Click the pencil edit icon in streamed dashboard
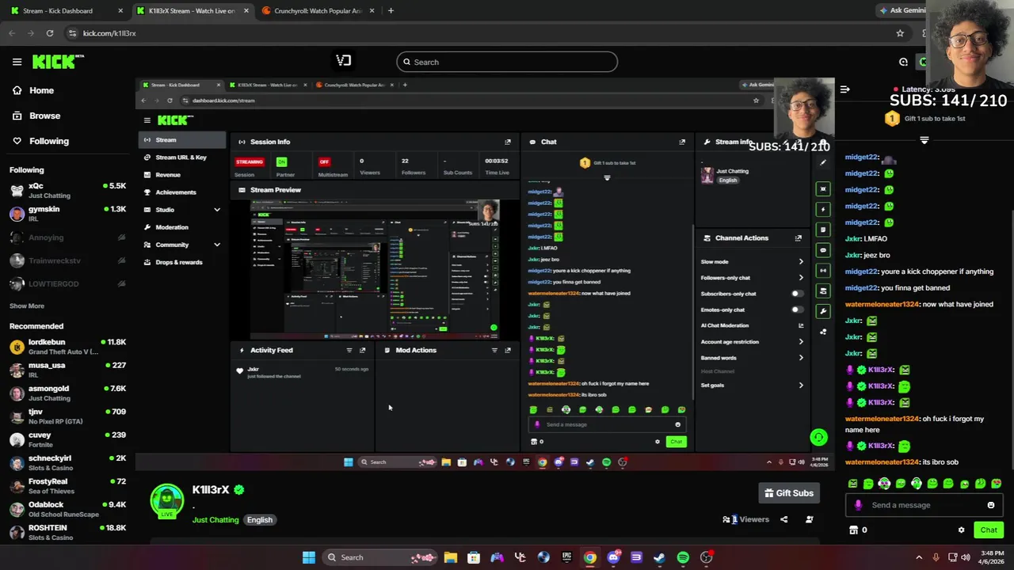This screenshot has width=1014, height=570. pyautogui.click(x=823, y=162)
